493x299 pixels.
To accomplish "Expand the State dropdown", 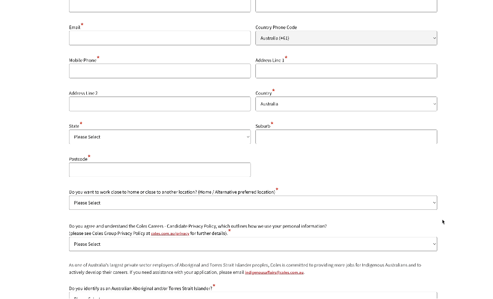I will [x=160, y=137].
